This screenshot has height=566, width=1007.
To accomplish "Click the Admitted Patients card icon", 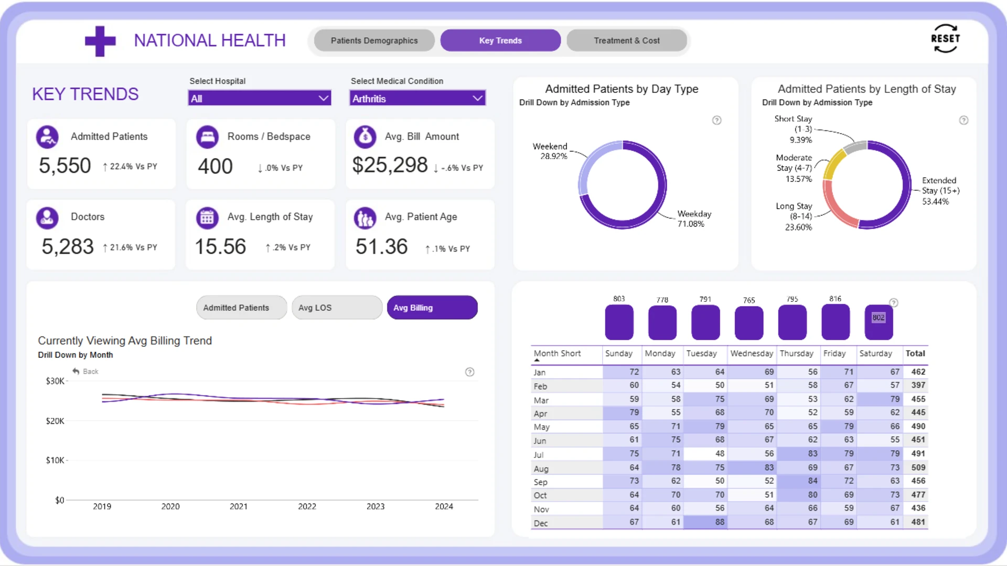I will coord(47,137).
